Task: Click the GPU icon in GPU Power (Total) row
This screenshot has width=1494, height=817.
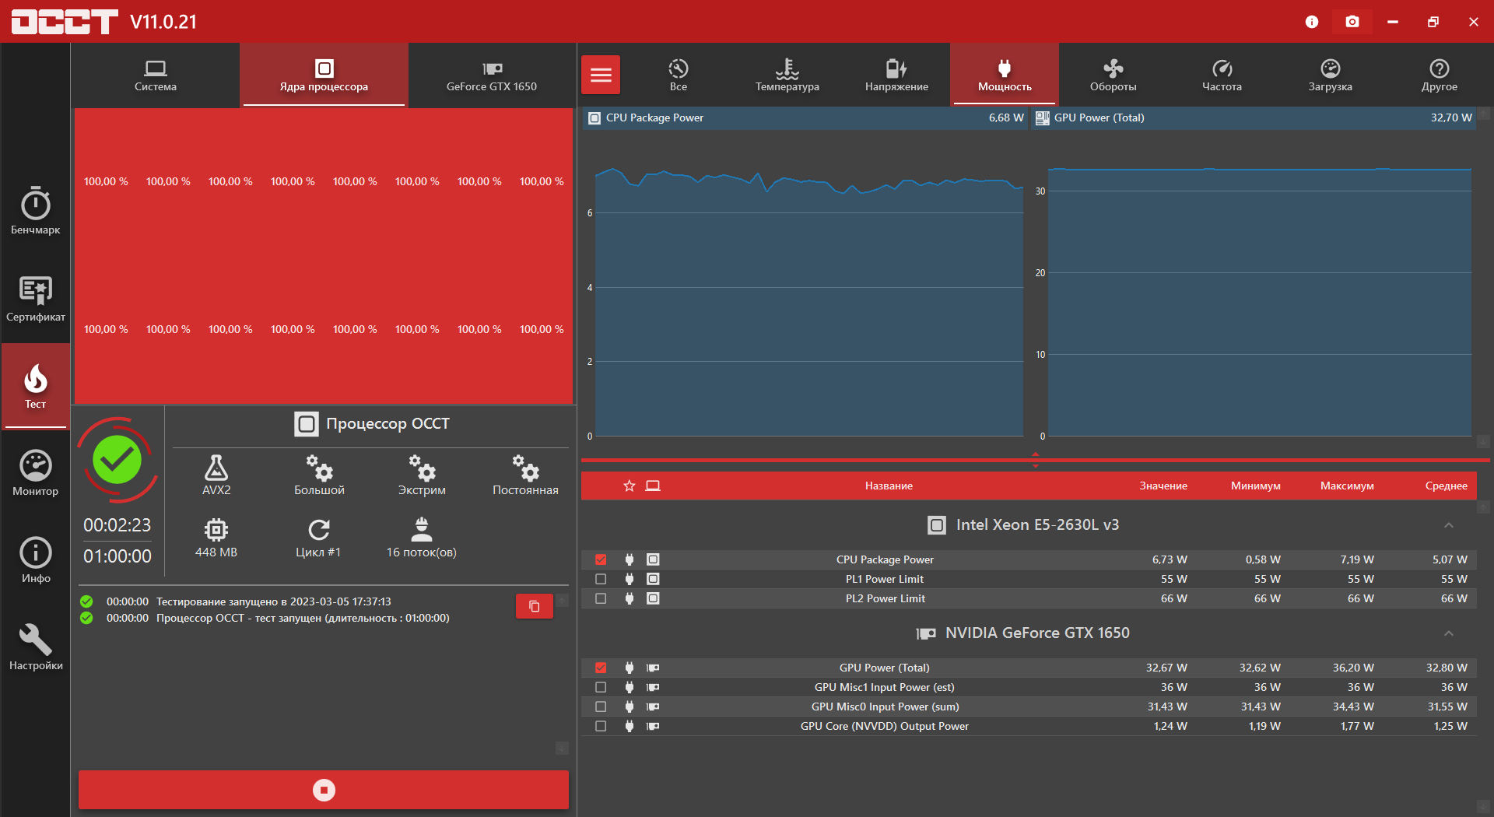Action: pyautogui.click(x=653, y=668)
